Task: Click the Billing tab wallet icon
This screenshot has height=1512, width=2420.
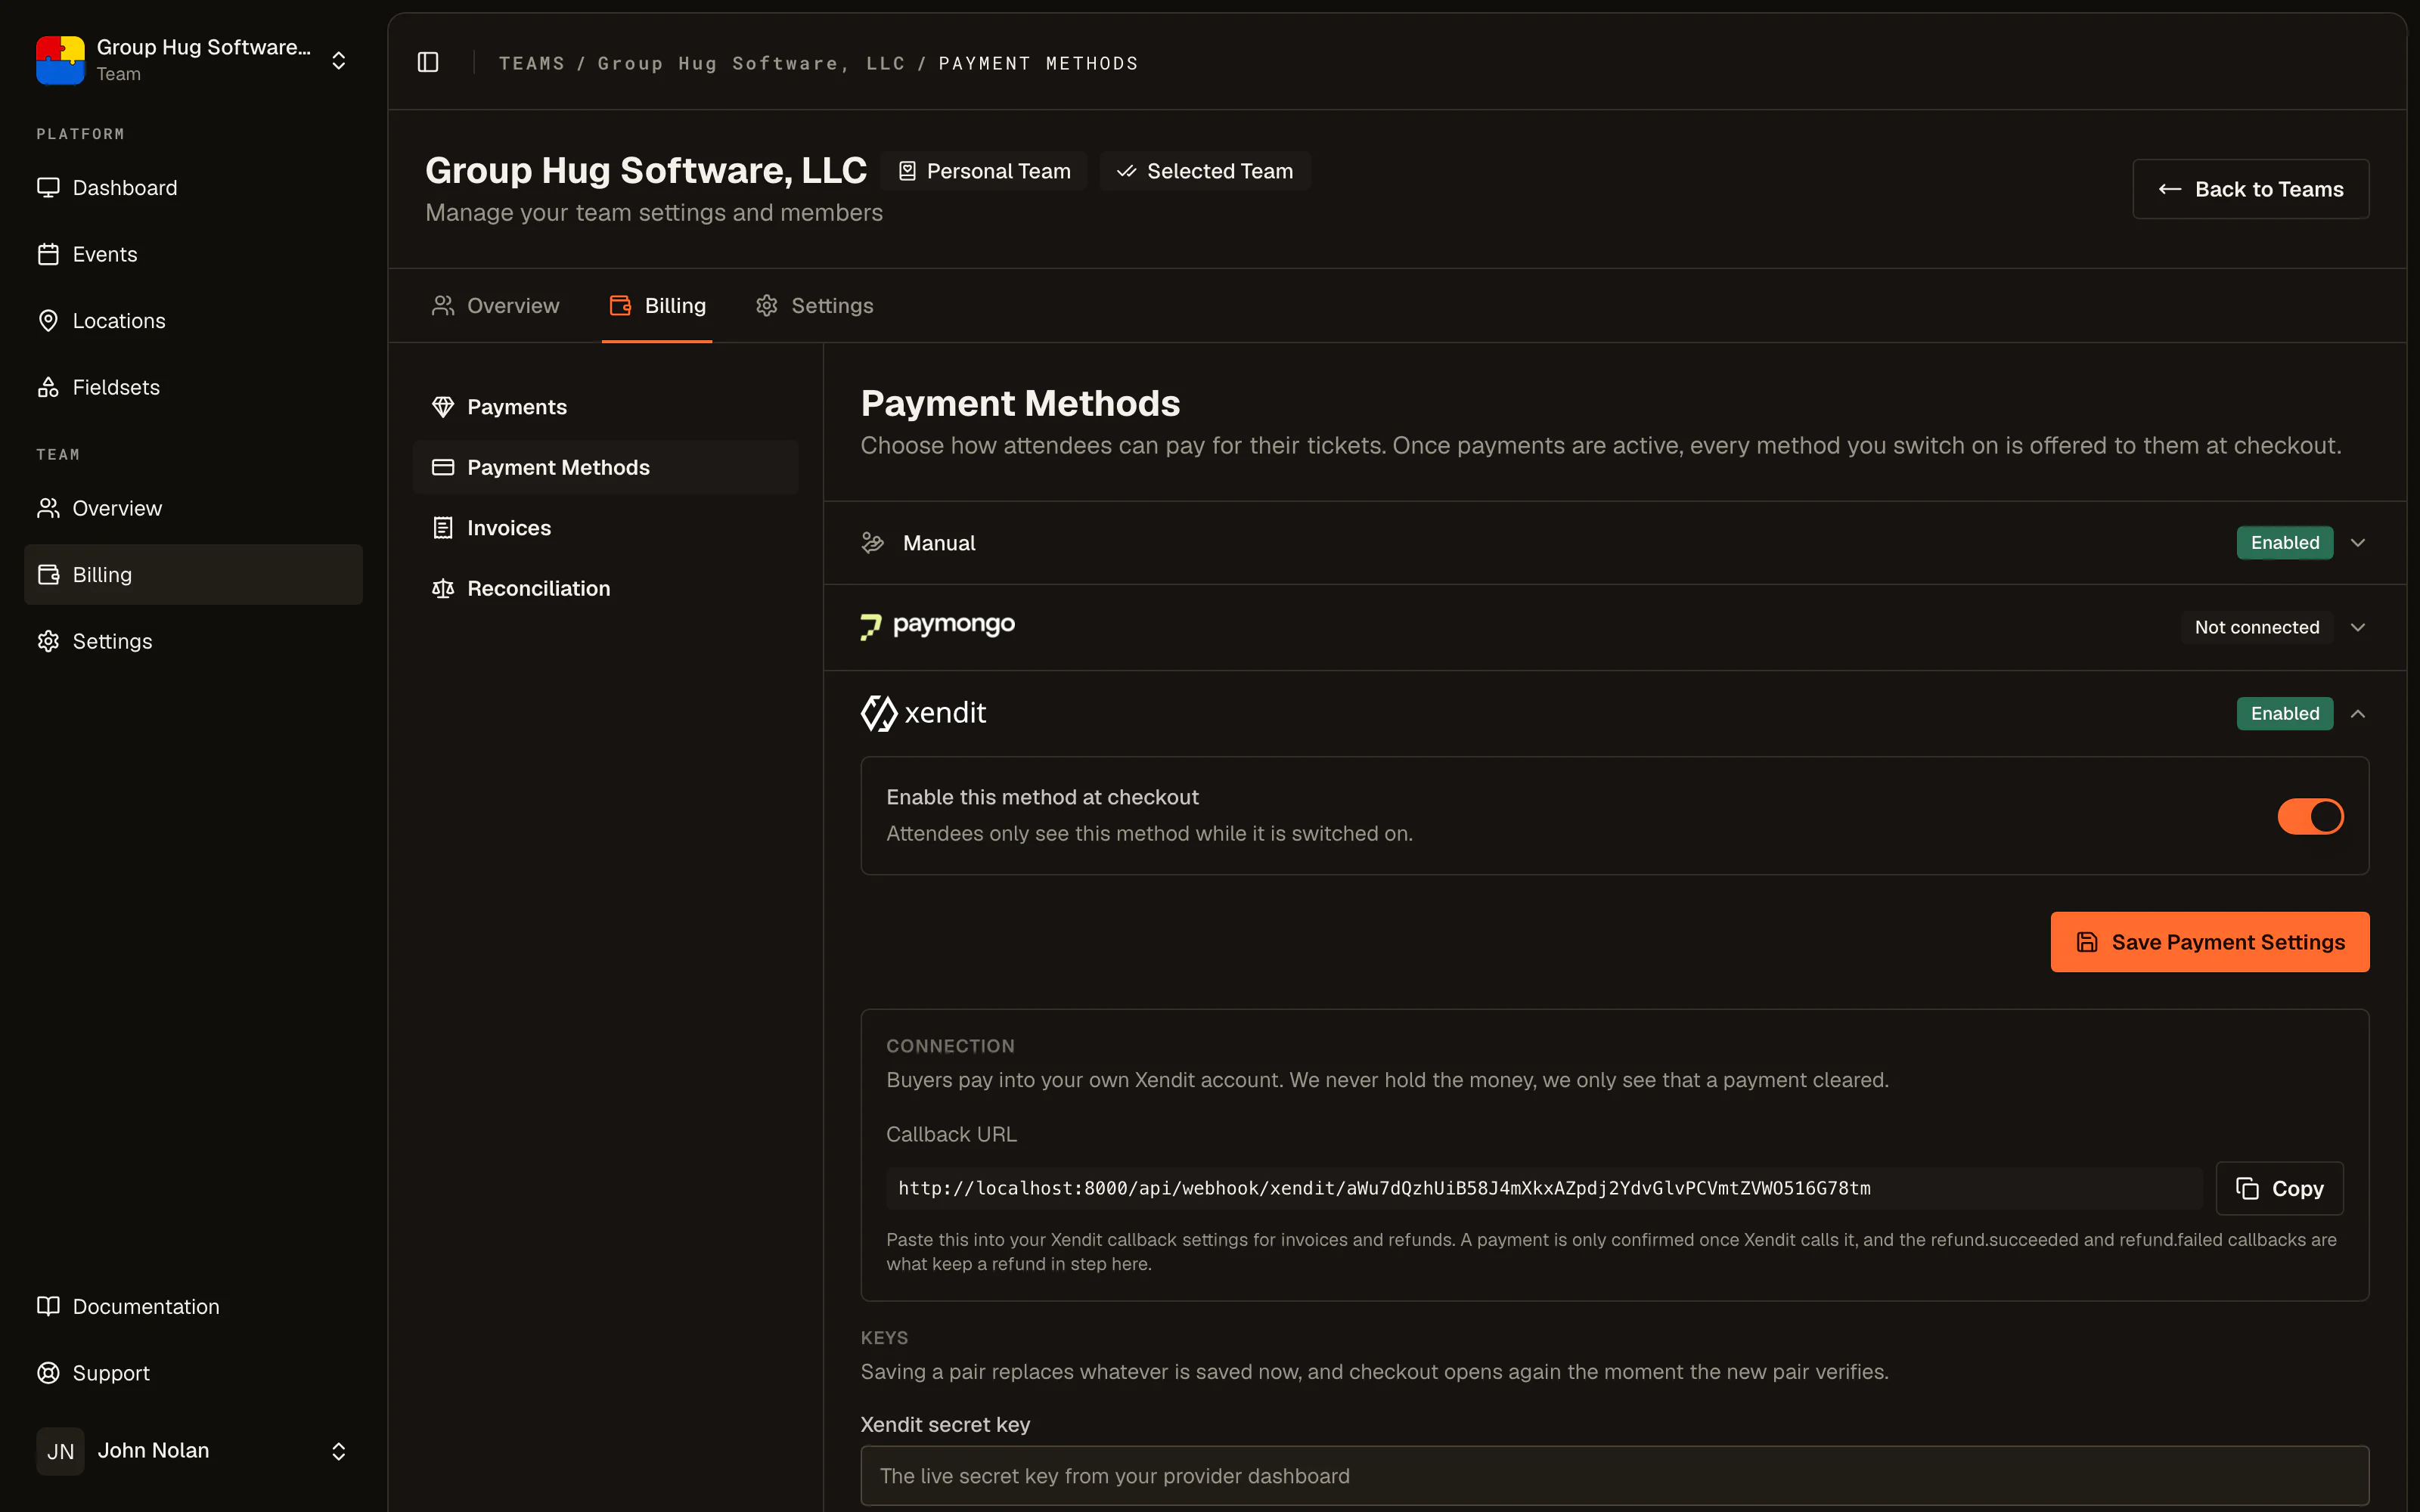Action: pos(620,306)
